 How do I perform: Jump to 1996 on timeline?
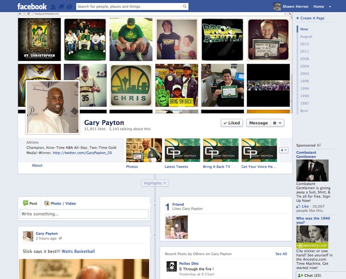tap(304, 81)
